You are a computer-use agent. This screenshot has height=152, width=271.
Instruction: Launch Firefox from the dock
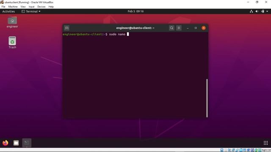point(6,143)
